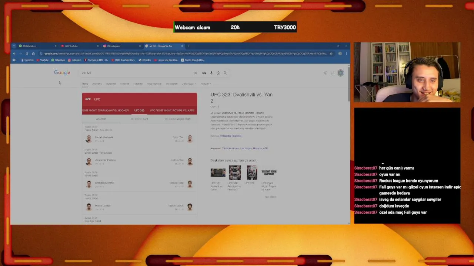Open Chrome three-dot menu
Image resolution: width=474 pixels, height=266 pixels.
pyautogui.click(x=346, y=54)
